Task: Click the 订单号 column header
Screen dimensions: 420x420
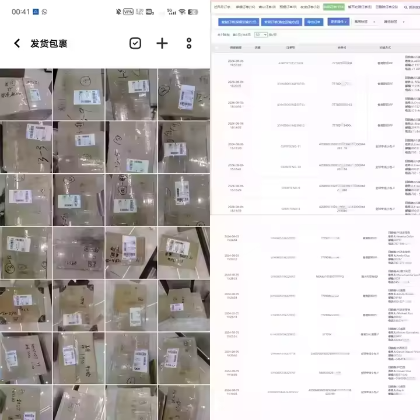Action: 290,48
